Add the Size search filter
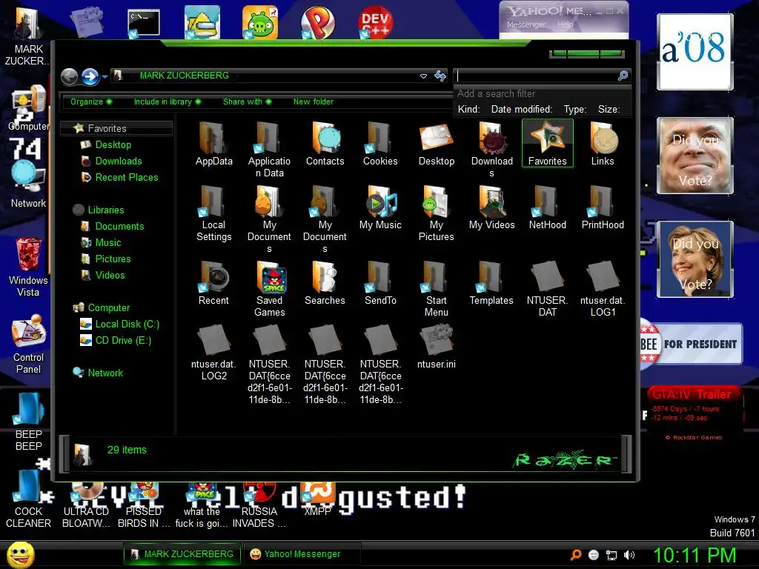 pyautogui.click(x=609, y=110)
